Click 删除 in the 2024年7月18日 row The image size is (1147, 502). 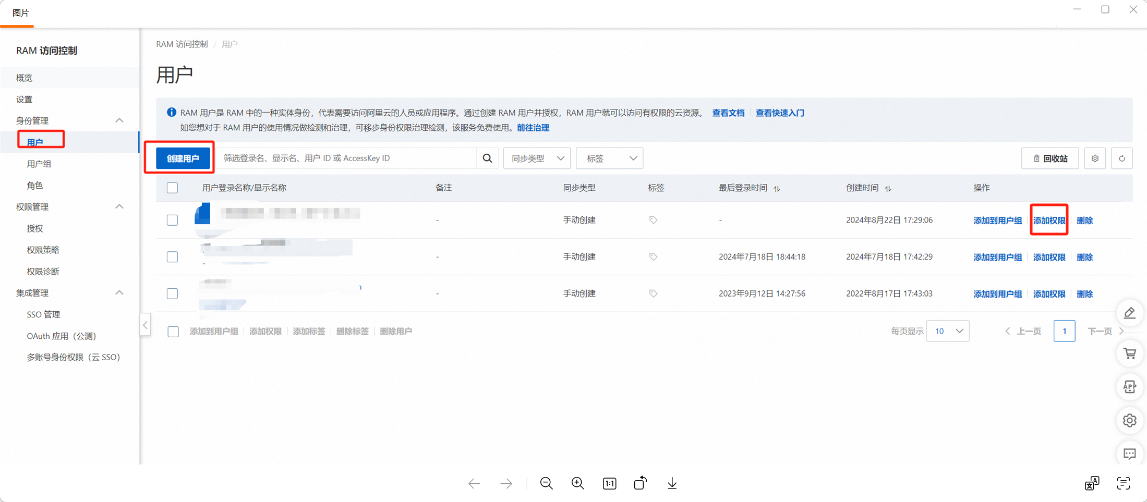pos(1084,257)
